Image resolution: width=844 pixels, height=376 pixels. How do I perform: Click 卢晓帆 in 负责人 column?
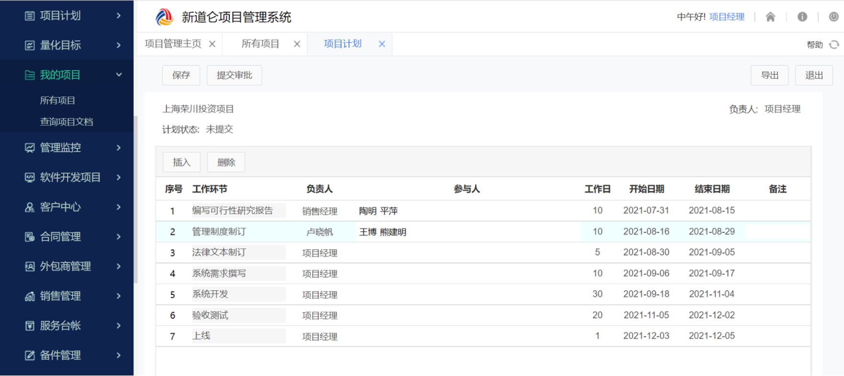320,232
